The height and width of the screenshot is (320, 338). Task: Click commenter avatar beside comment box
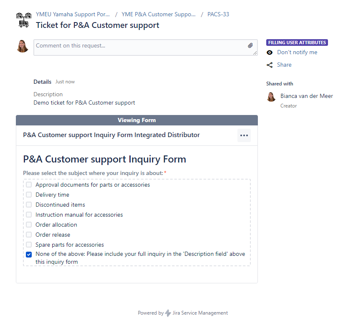tap(23, 46)
